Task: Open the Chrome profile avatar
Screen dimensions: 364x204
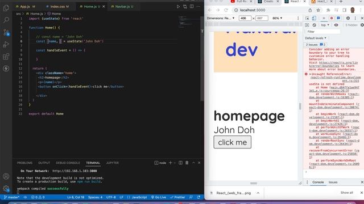Action: tap(353, 10)
